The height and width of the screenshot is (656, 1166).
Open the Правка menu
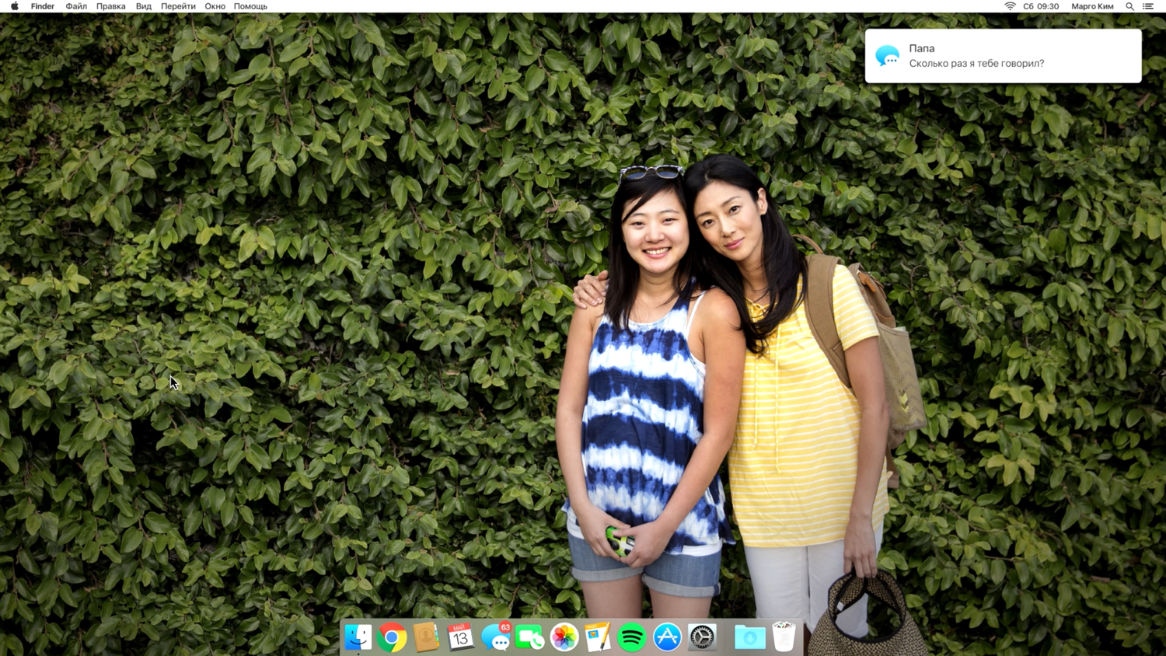tap(111, 6)
